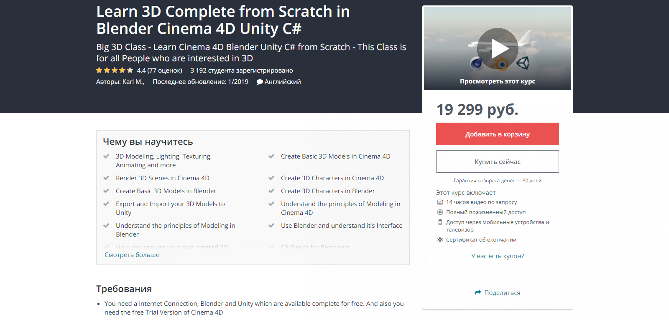The image size is (669, 320).
Task: Add the course to cart
Action: coord(497,134)
